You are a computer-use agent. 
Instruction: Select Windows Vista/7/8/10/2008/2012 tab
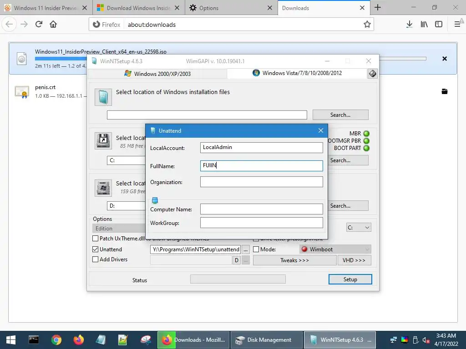point(297,73)
